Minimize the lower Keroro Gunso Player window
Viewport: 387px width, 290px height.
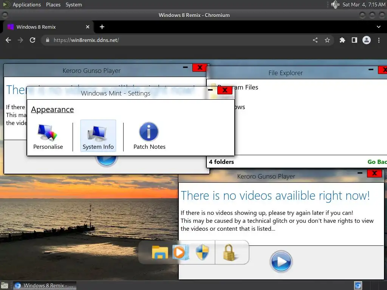[x=360, y=173]
